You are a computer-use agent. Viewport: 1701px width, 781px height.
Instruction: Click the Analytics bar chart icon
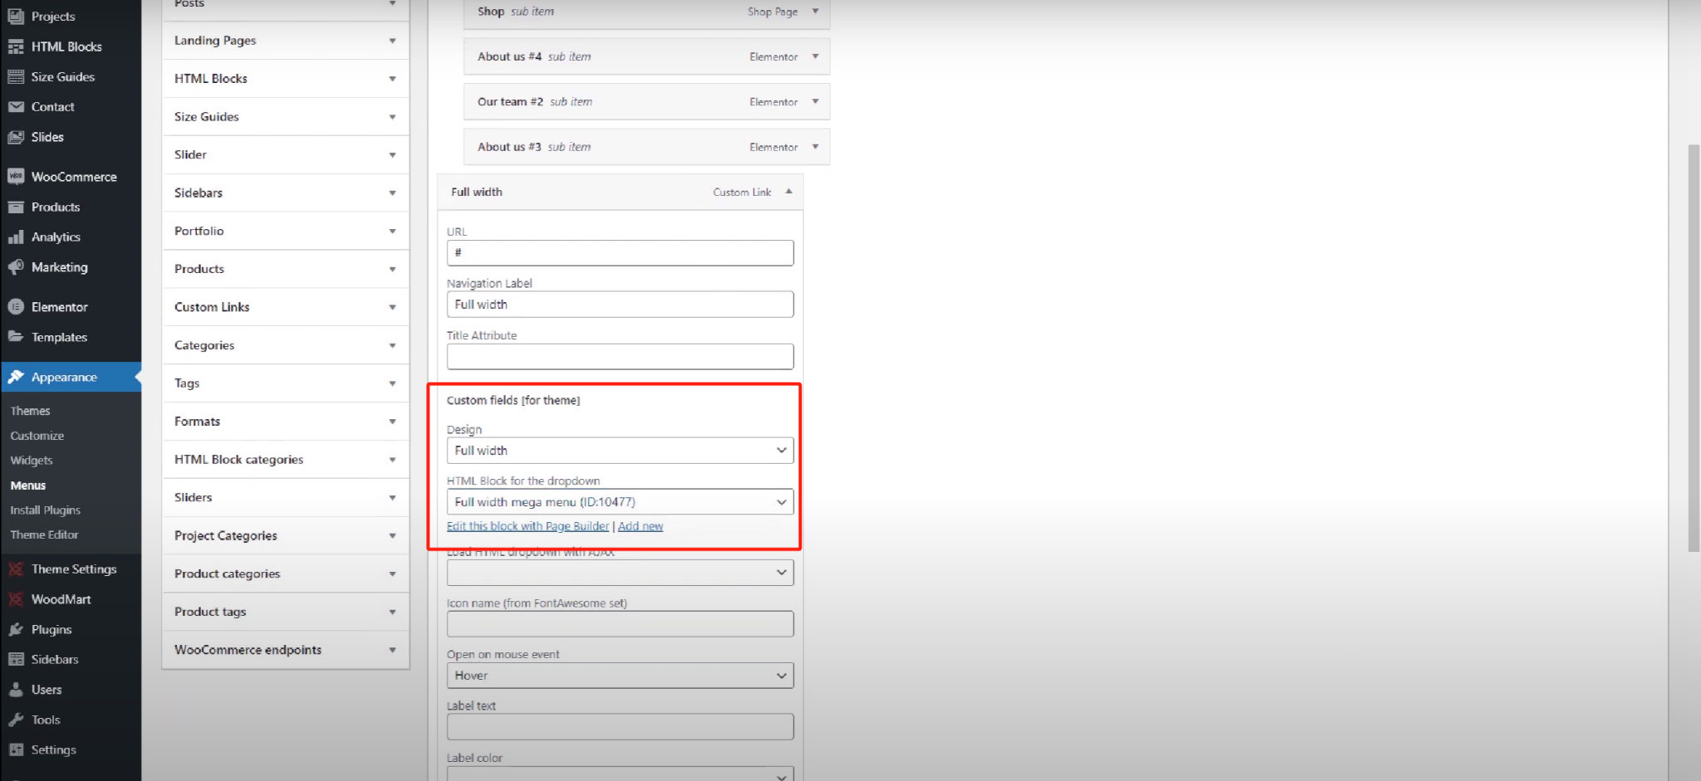[16, 237]
